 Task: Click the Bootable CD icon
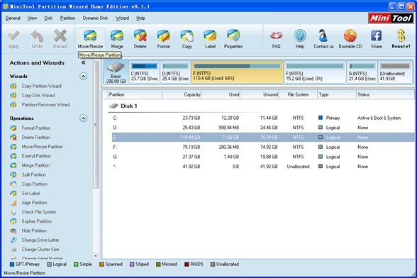point(350,35)
